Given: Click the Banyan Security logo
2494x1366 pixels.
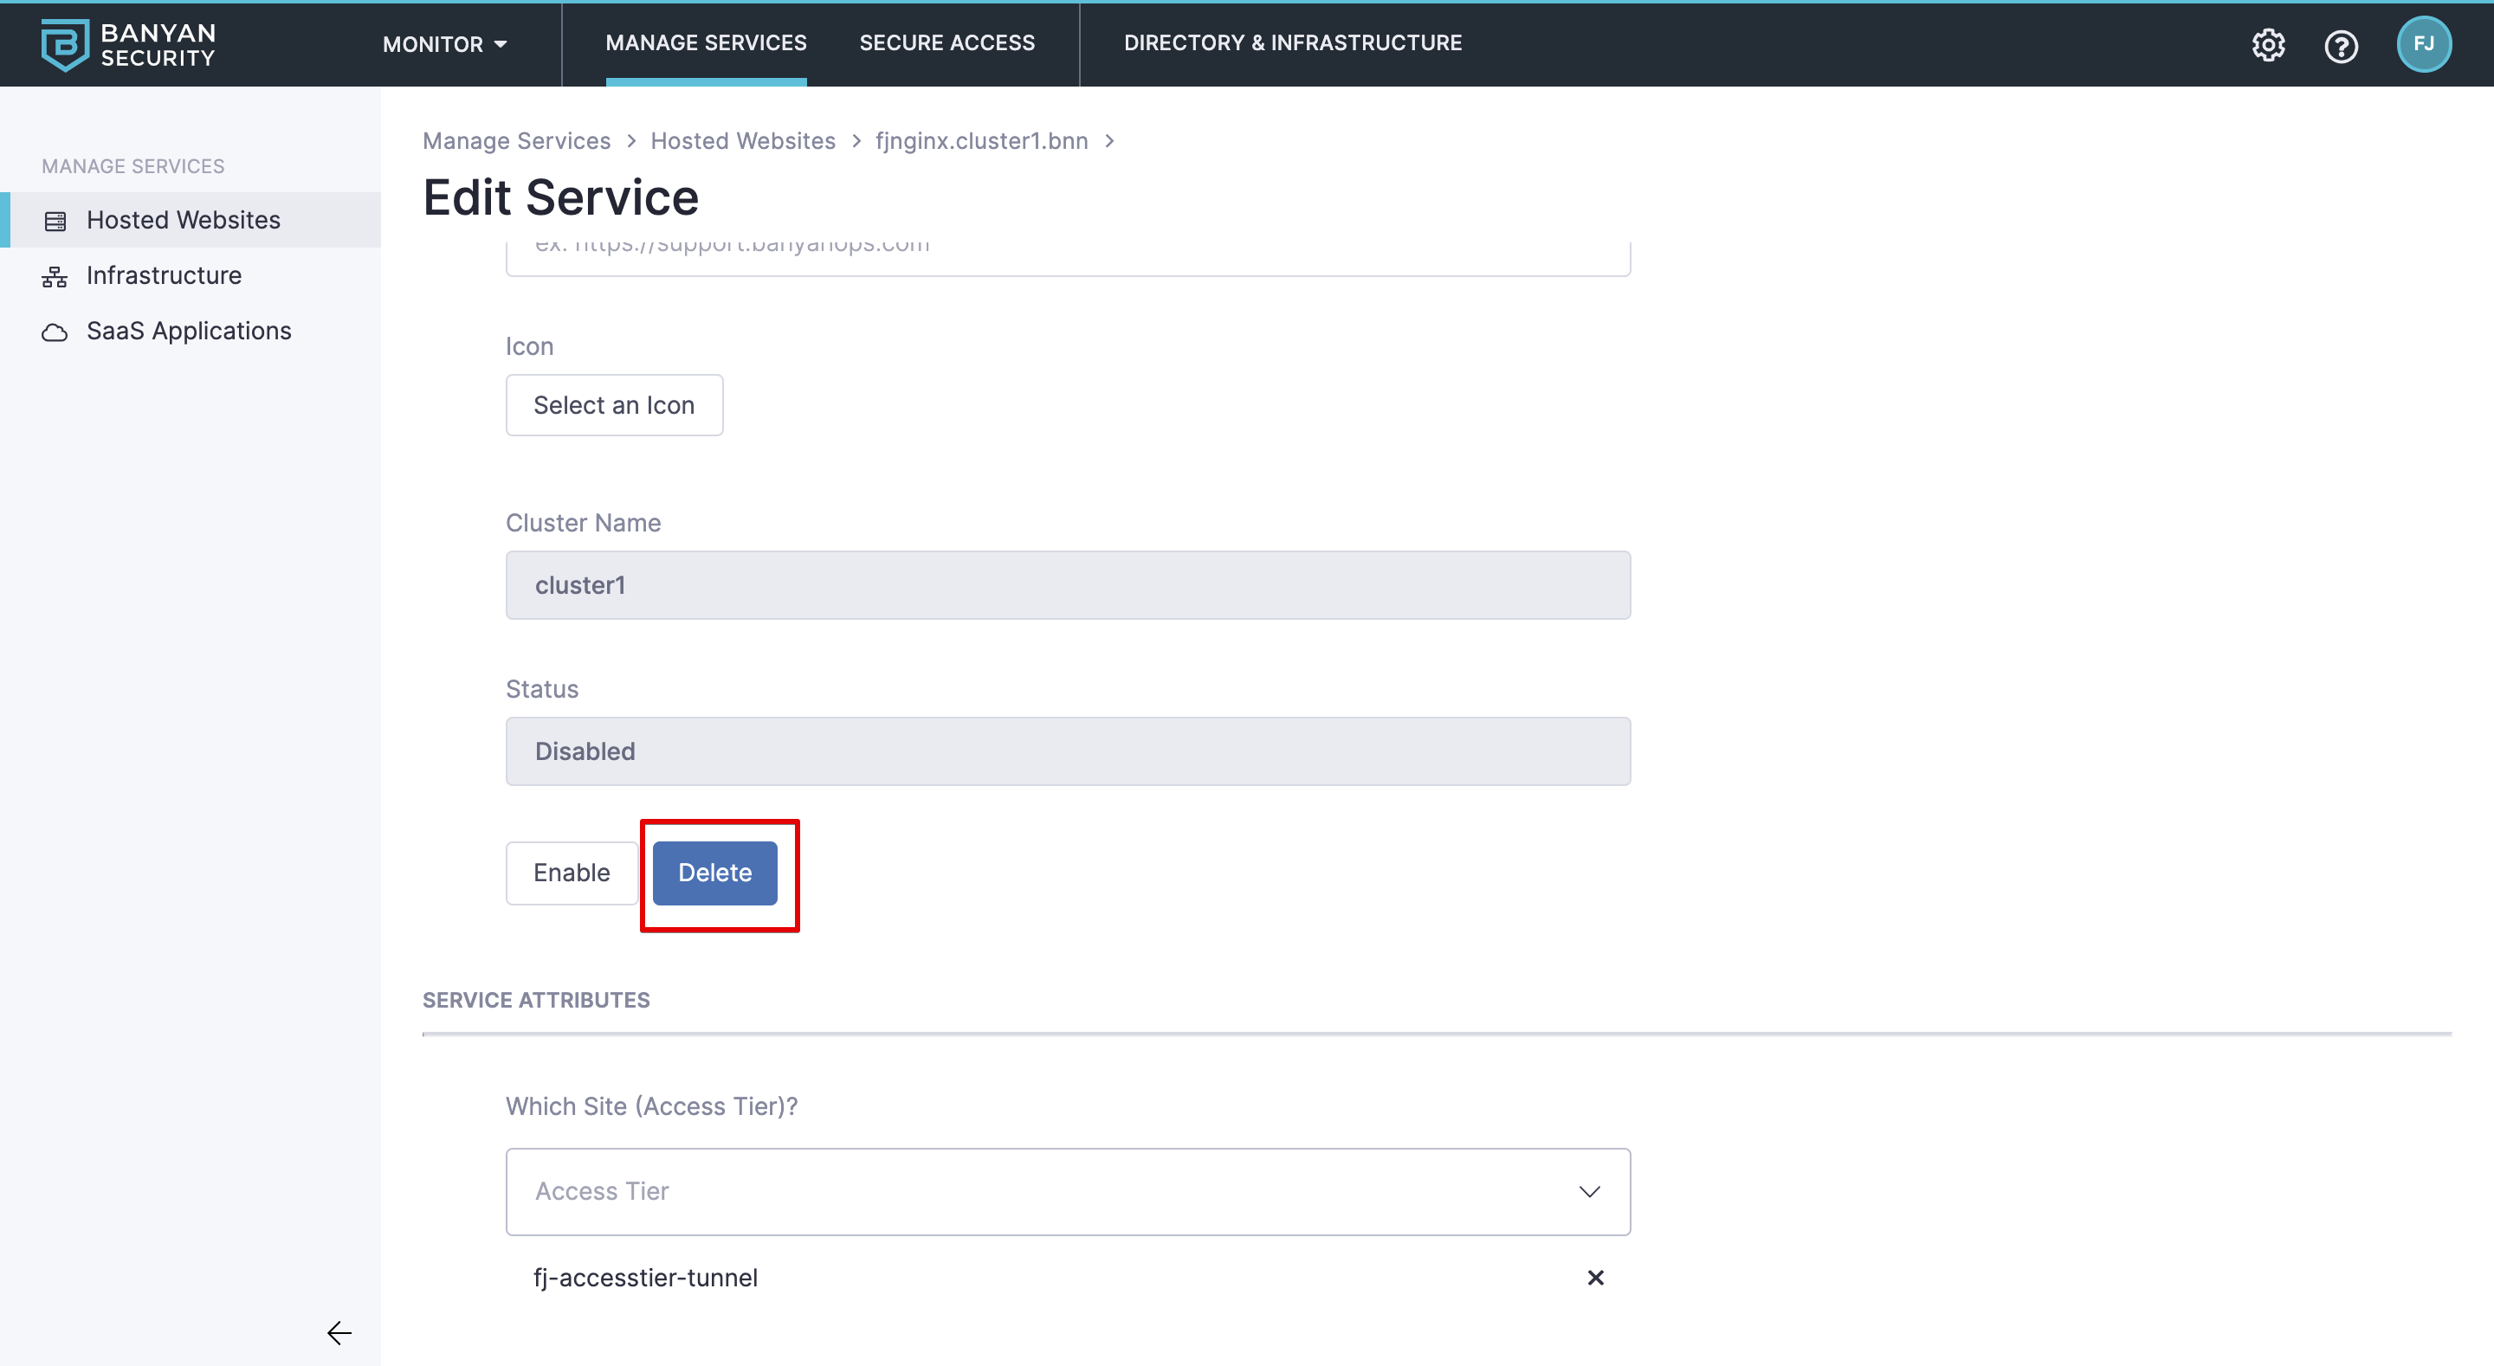Looking at the screenshot, I should 128,44.
